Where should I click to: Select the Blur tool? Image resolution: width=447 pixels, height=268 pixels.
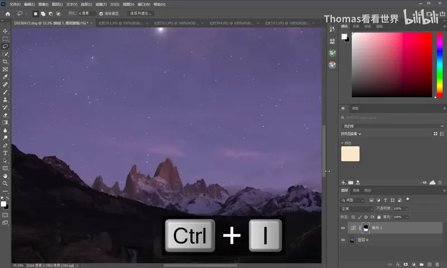pyautogui.click(x=5, y=130)
